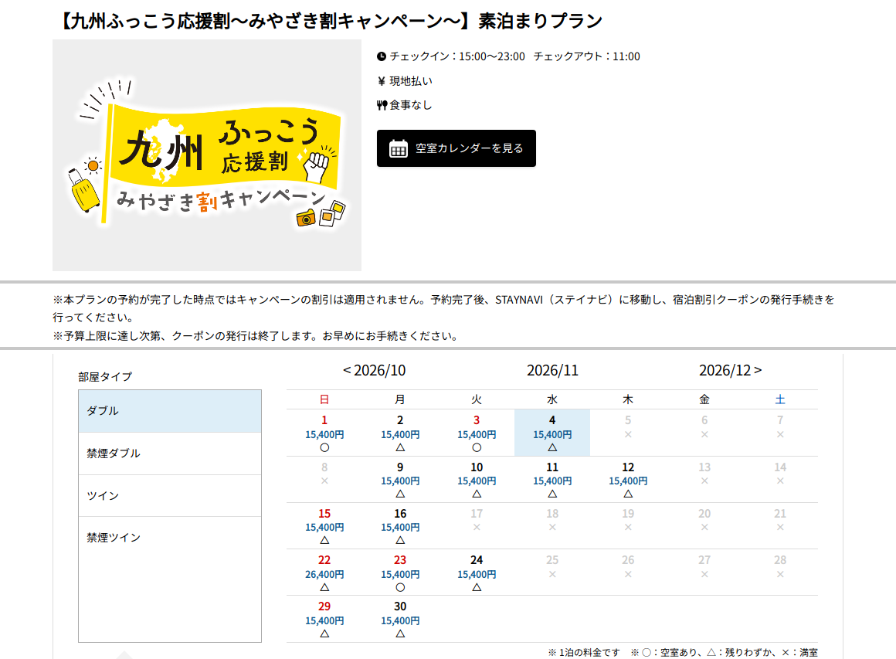Click the clock icon next to チェックイン
The width and height of the screenshot is (896, 659).
click(x=382, y=56)
